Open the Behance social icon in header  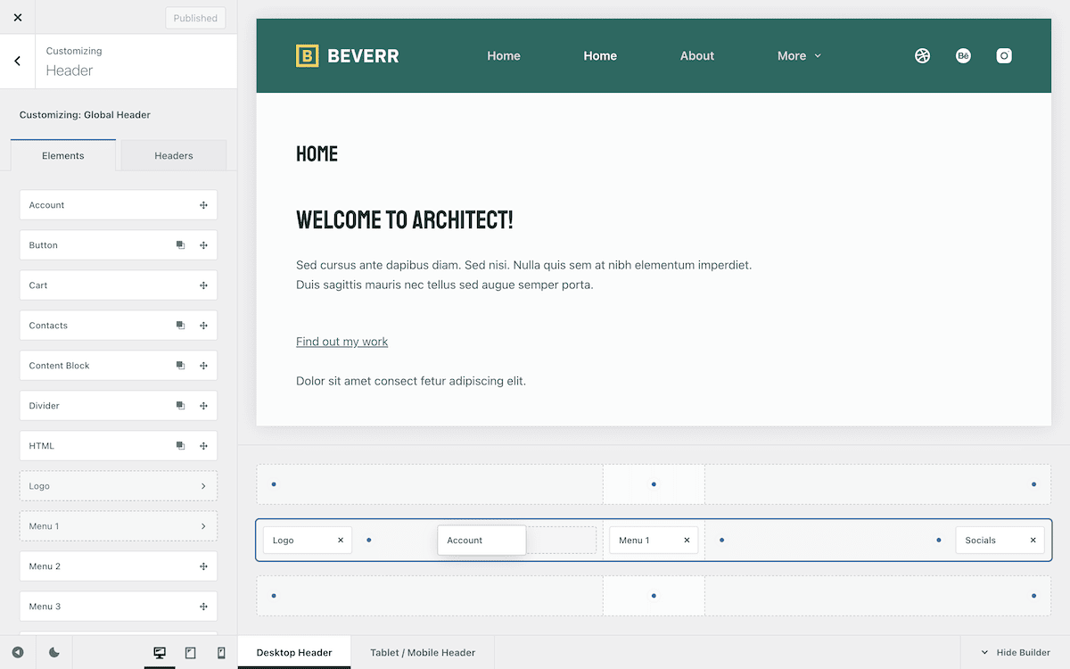coord(963,55)
